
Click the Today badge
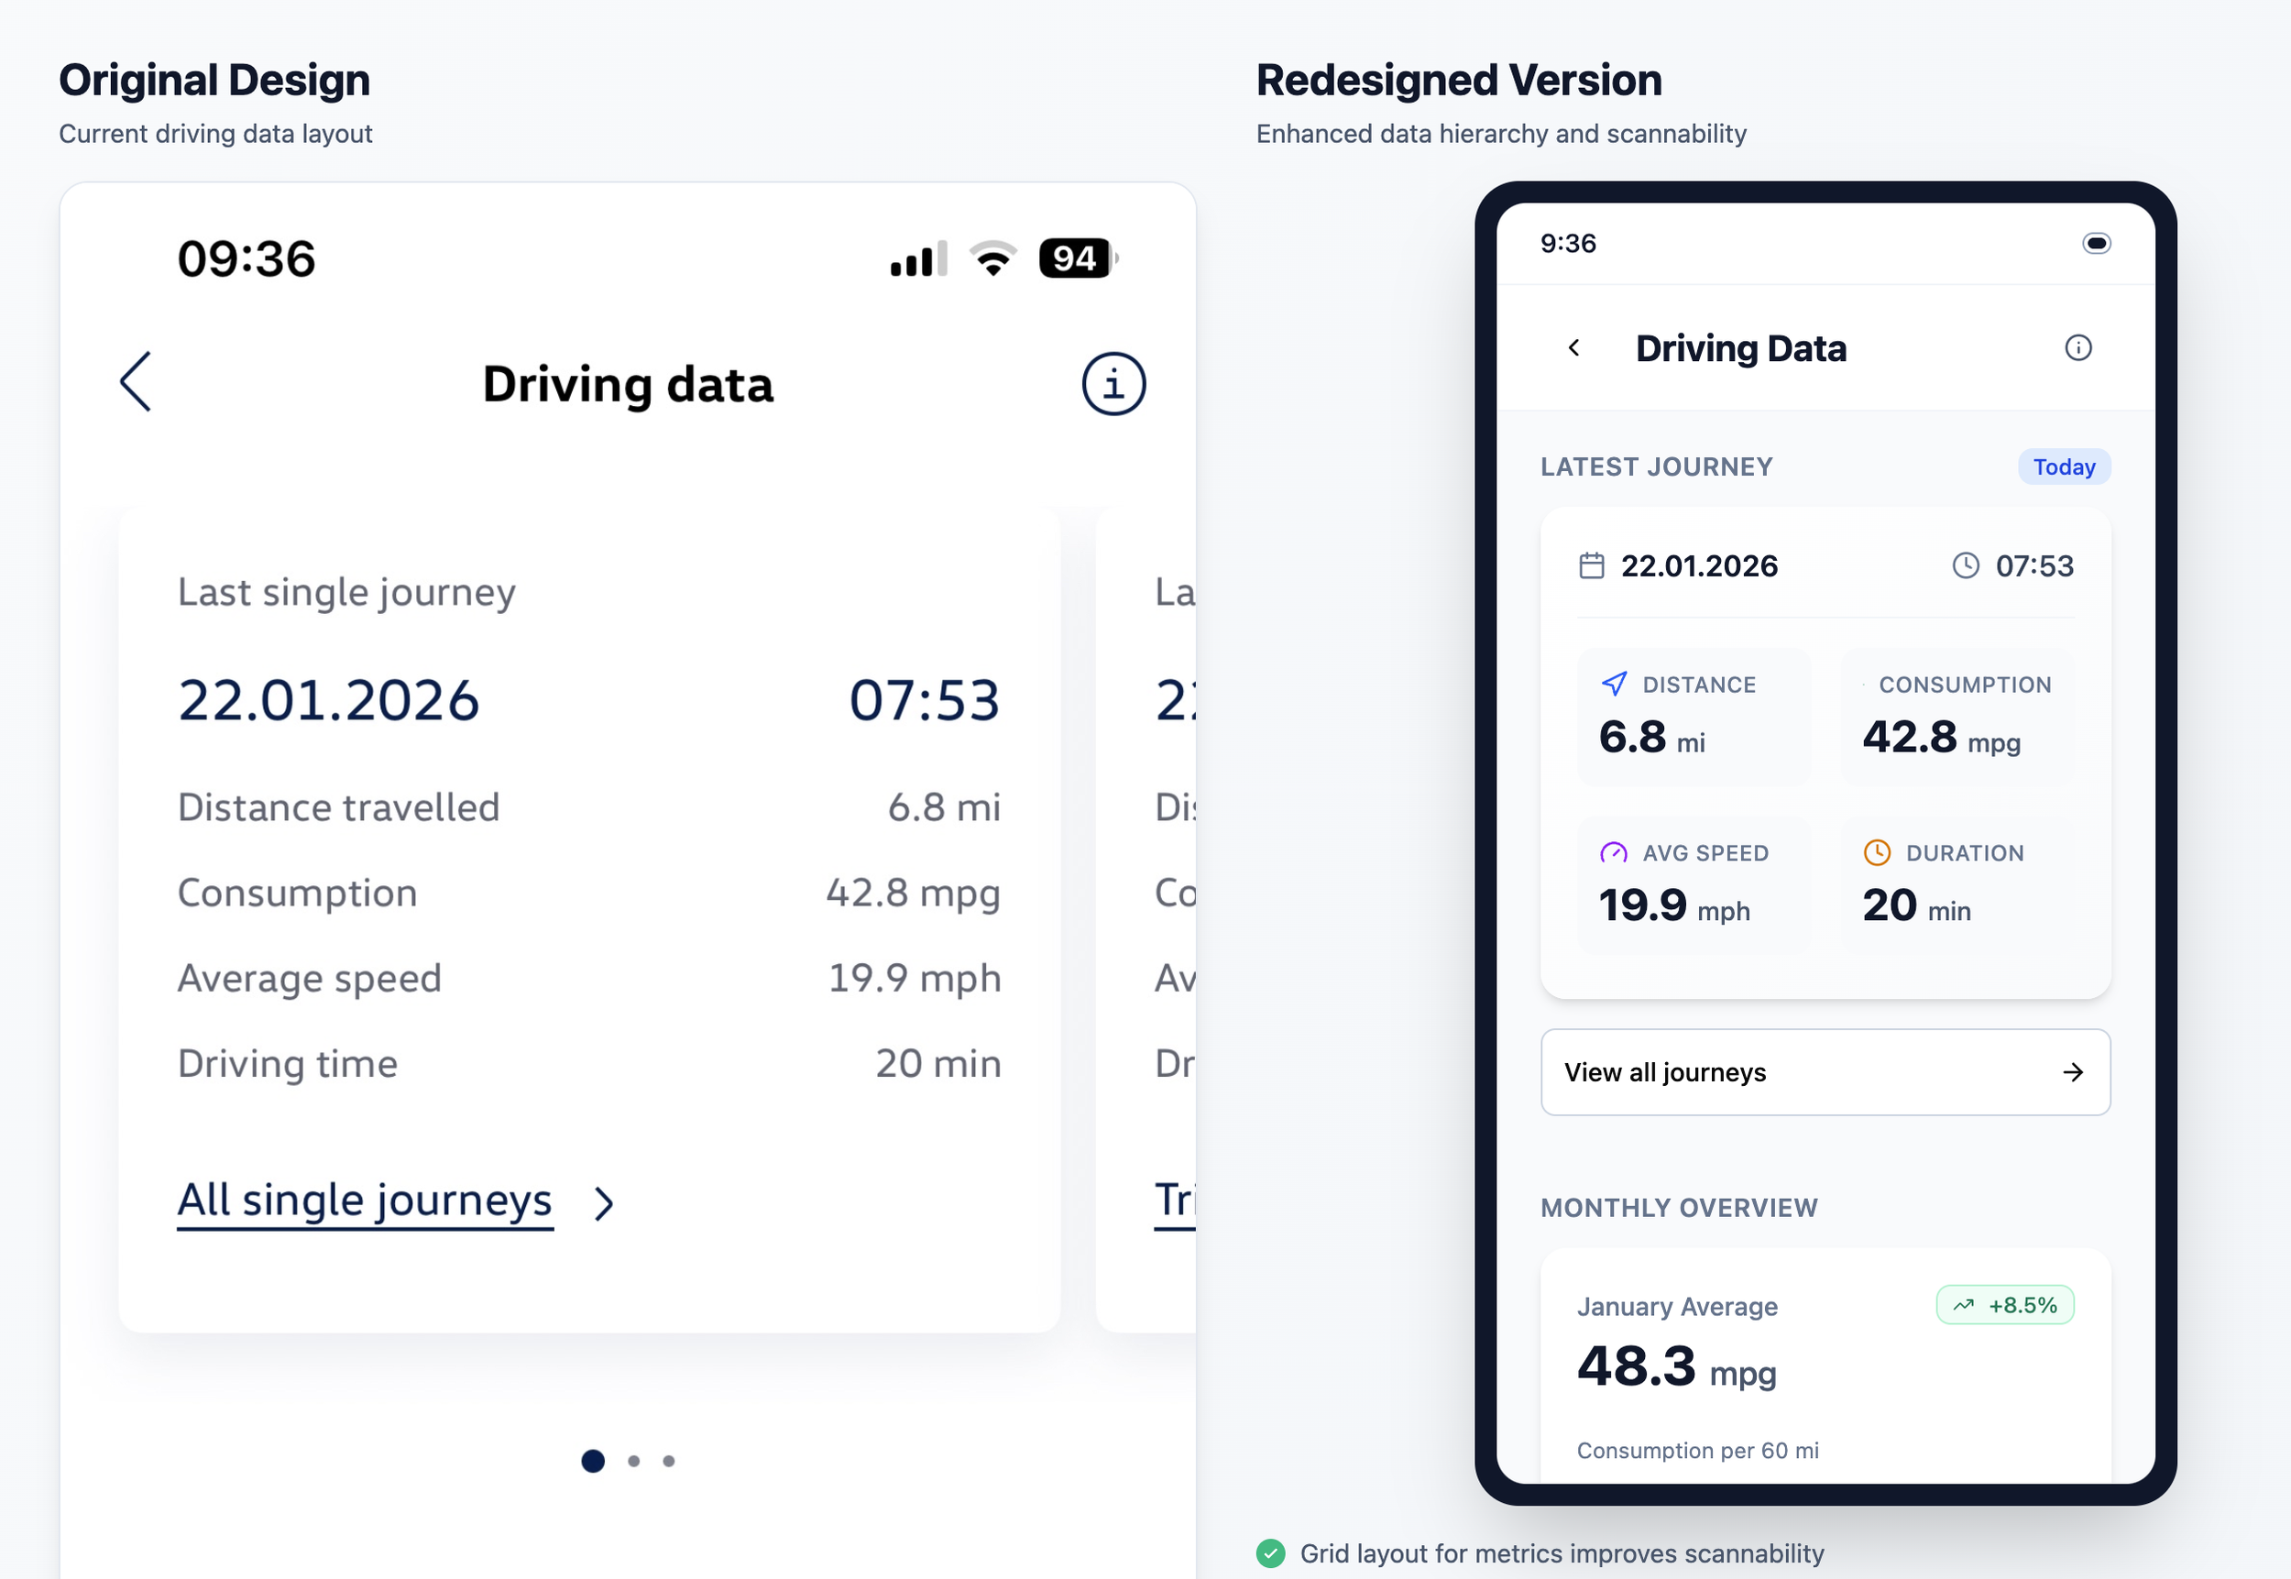pyautogui.click(x=2064, y=467)
